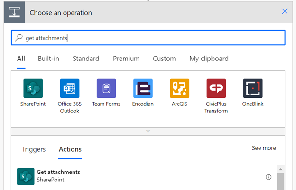296x190 pixels.
Task: Expand the connectors list with chevron
Action: coord(148,131)
